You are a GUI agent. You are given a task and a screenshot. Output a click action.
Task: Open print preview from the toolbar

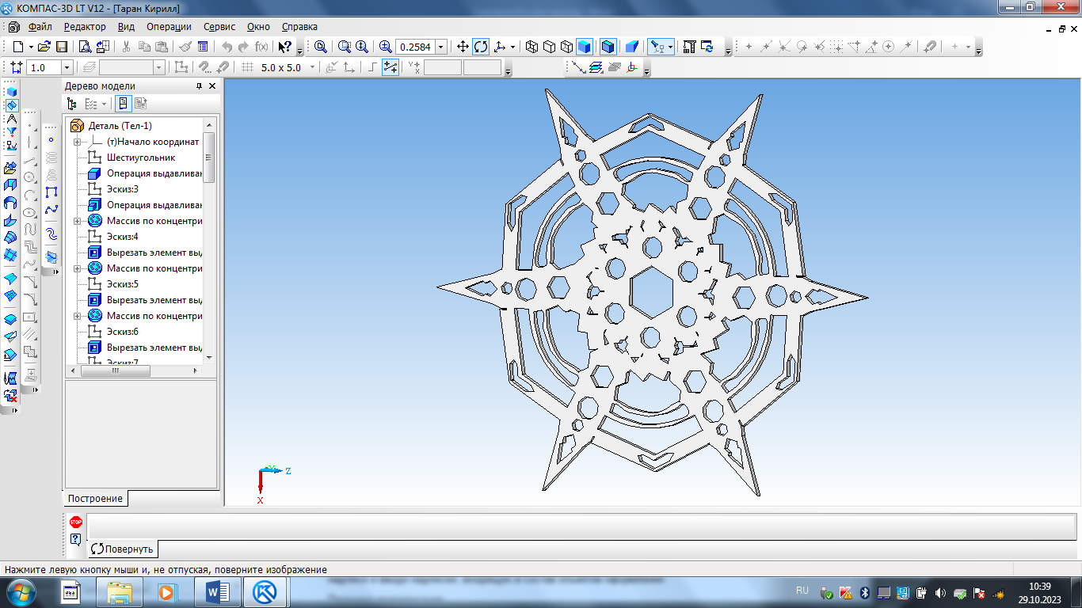click(86, 47)
